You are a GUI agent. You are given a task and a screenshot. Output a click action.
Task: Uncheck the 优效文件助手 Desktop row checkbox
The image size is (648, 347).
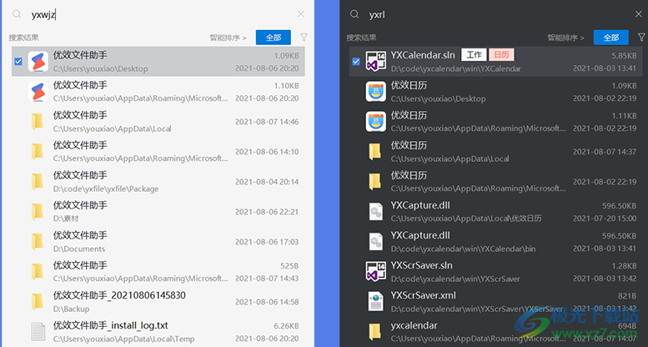pos(18,62)
